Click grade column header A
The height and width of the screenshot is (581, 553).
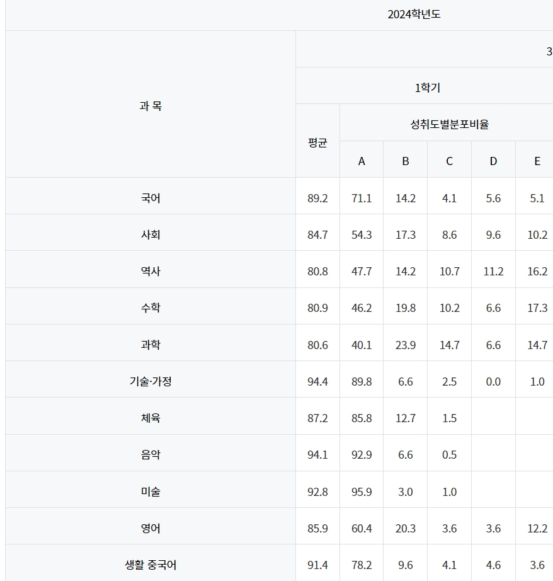pos(362,161)
